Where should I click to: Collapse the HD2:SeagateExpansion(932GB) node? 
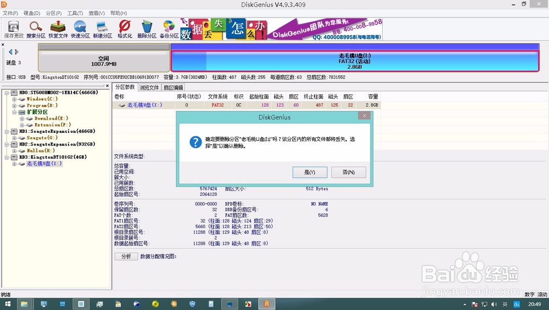[7, 144]
